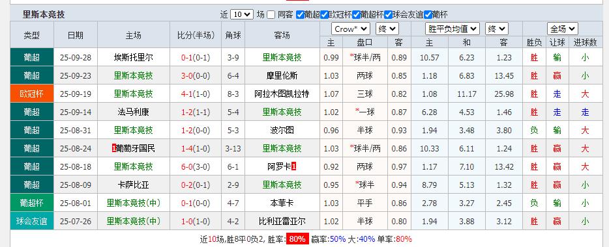This screenshot has height=247, width=609.
Task: Click the 类型 column header
Action: point(32,35)
